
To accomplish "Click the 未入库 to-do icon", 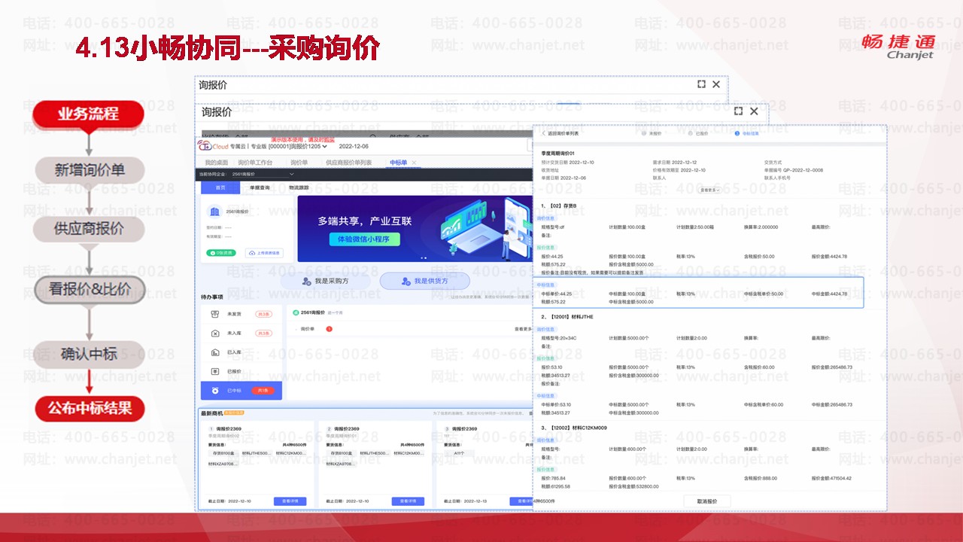I will pos(215,333).
